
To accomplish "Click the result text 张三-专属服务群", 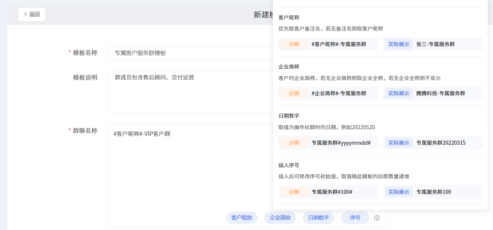I will click(x=435, y=44).
